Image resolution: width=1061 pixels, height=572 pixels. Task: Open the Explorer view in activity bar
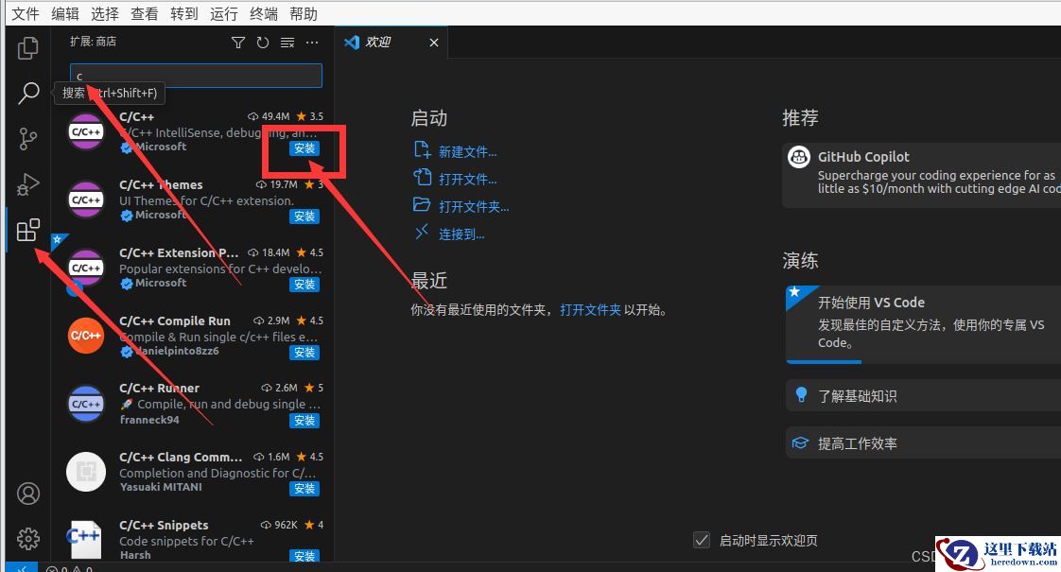click(27, 47)
